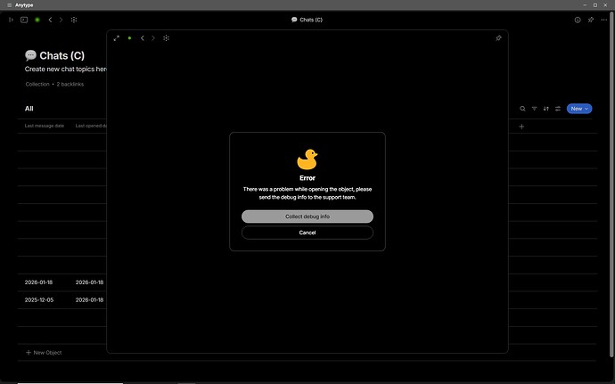Open graph view from main toolbar
The width and height of the screenshot is (615, 384).
[74, 20]
